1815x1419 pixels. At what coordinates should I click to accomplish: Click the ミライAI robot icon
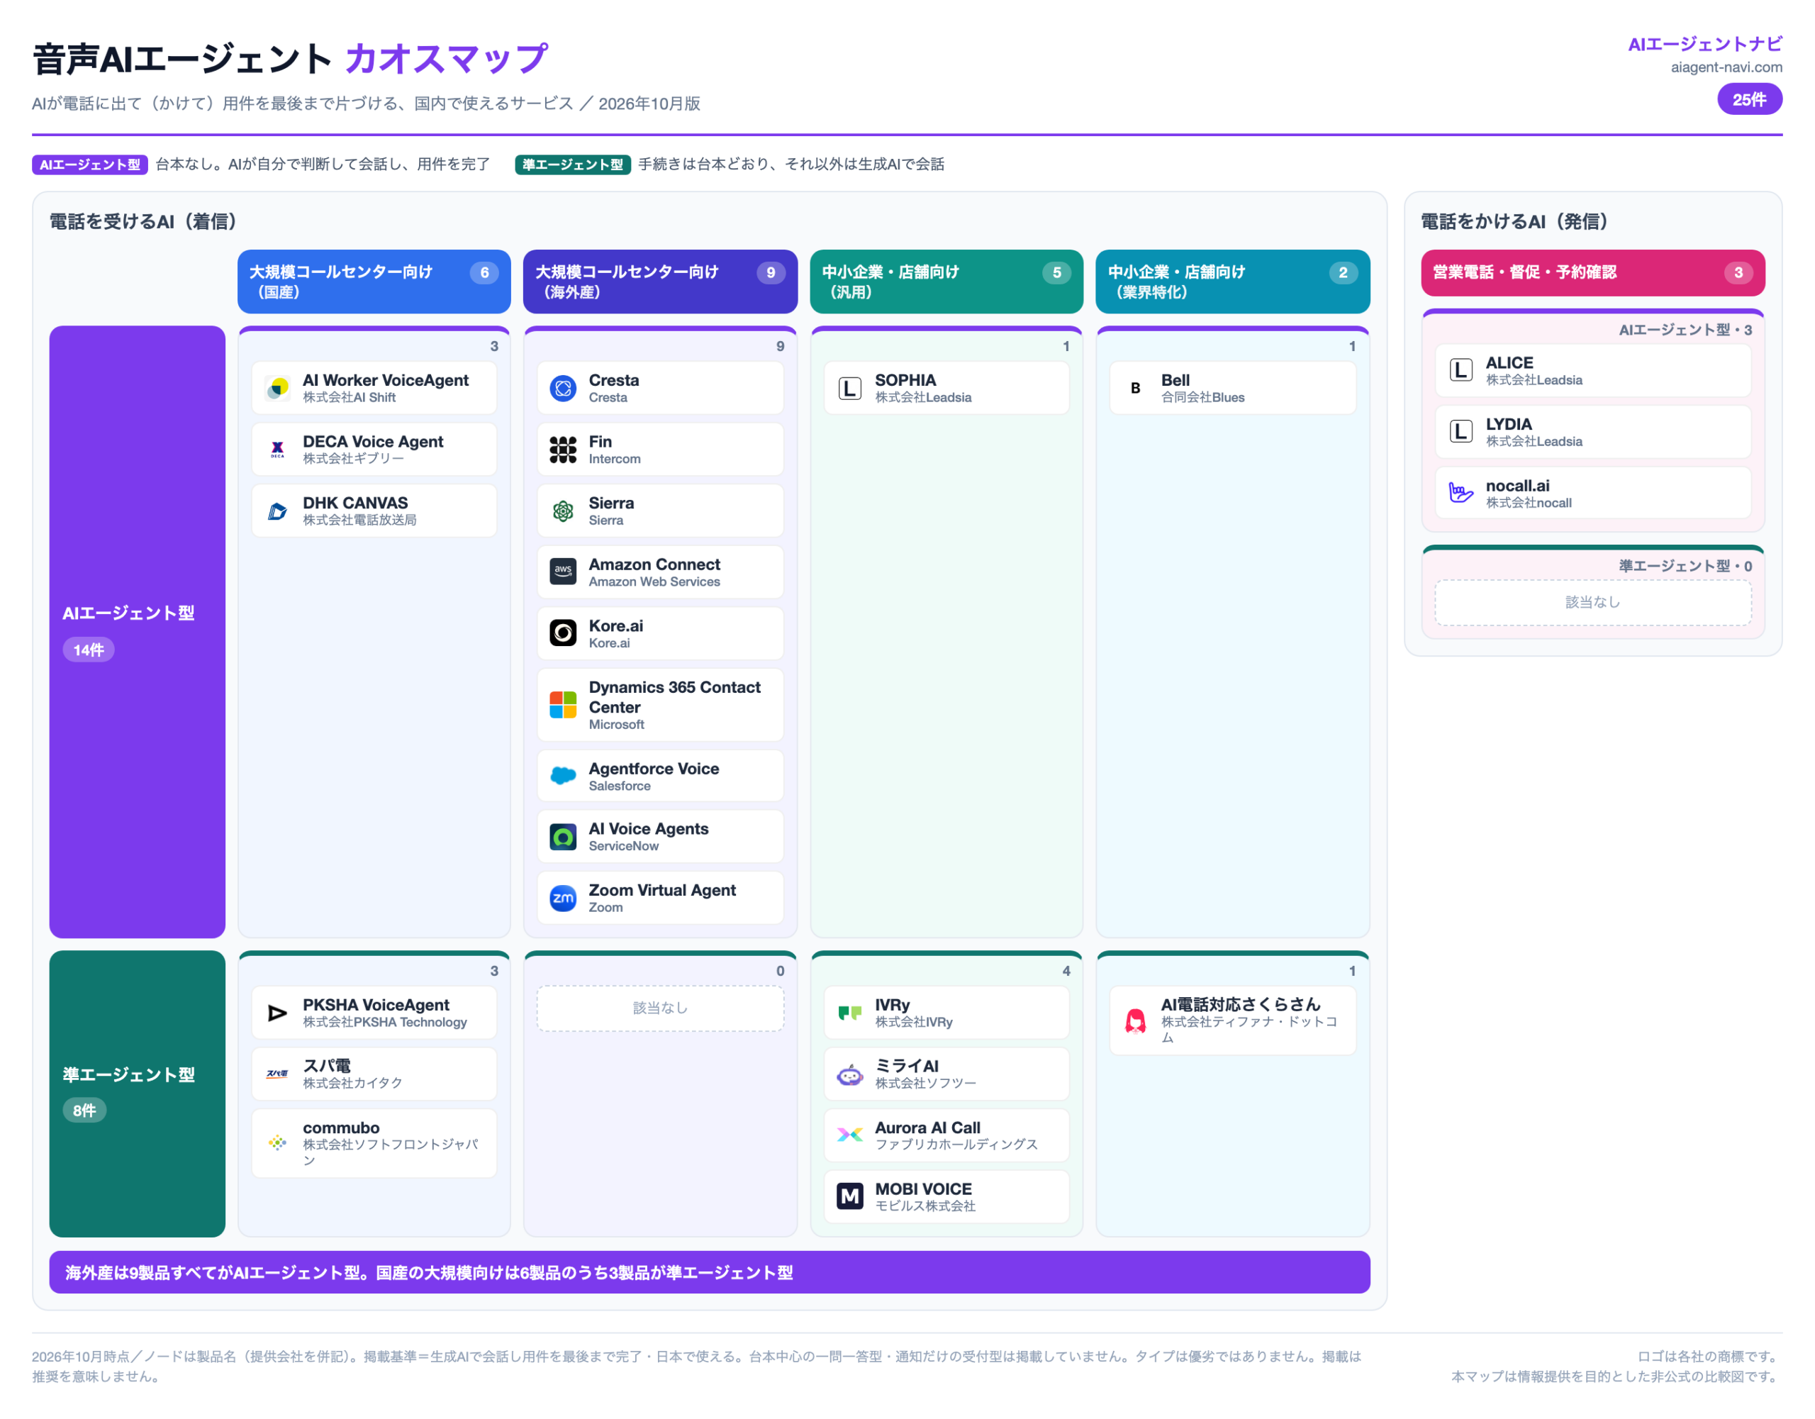[849, 1075]
